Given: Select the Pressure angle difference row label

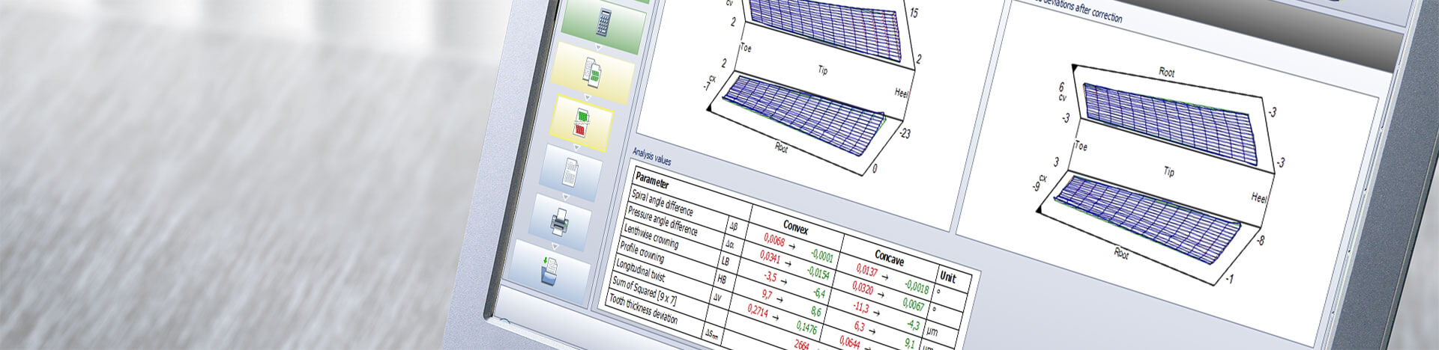Looking at the screenshot, I should coord(663,221).
